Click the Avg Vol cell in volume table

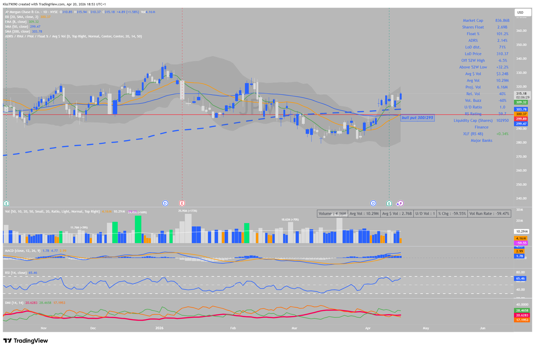(364, 214)
